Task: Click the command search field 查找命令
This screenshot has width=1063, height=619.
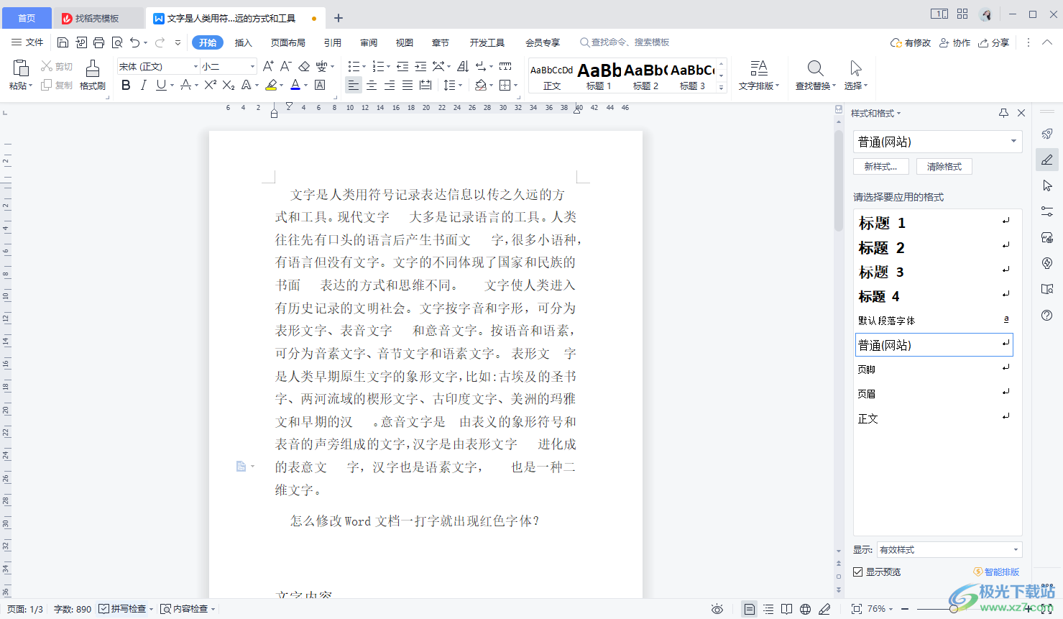Action: pos(625,42)
